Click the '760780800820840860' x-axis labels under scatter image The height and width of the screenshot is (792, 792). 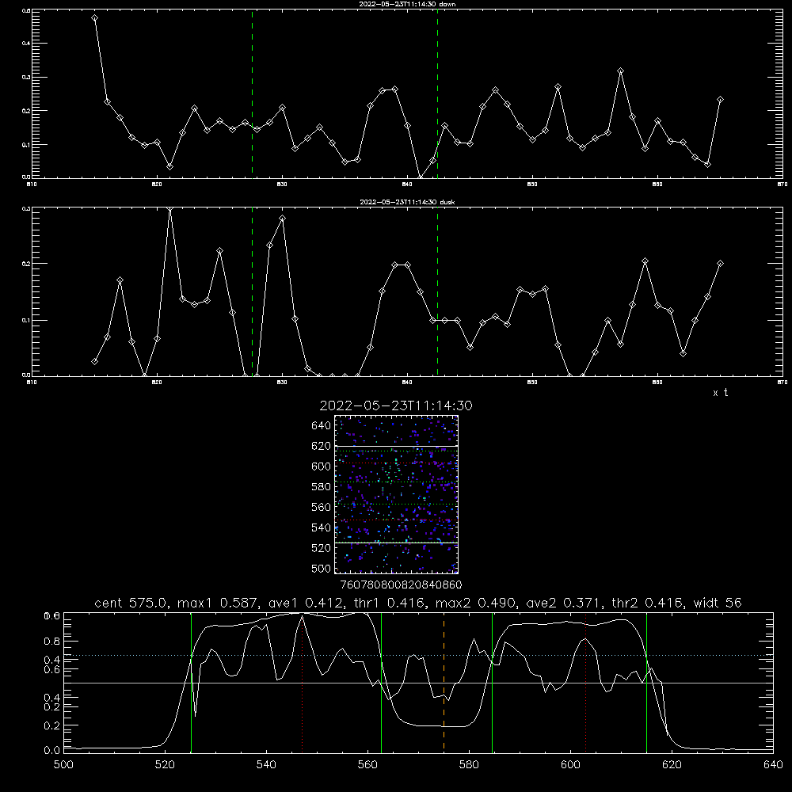401,585
